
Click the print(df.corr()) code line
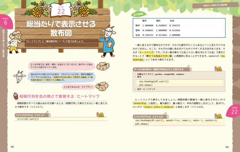pos(28,119)
